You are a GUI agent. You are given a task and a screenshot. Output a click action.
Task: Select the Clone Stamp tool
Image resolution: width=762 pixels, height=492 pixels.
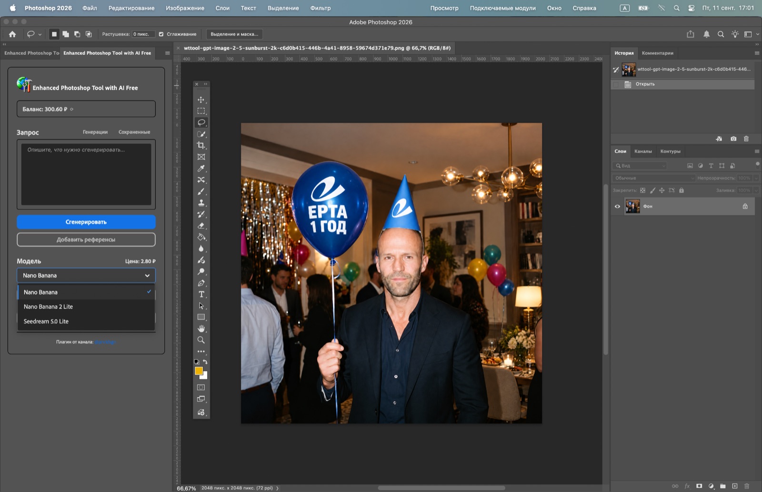[201, 203]
